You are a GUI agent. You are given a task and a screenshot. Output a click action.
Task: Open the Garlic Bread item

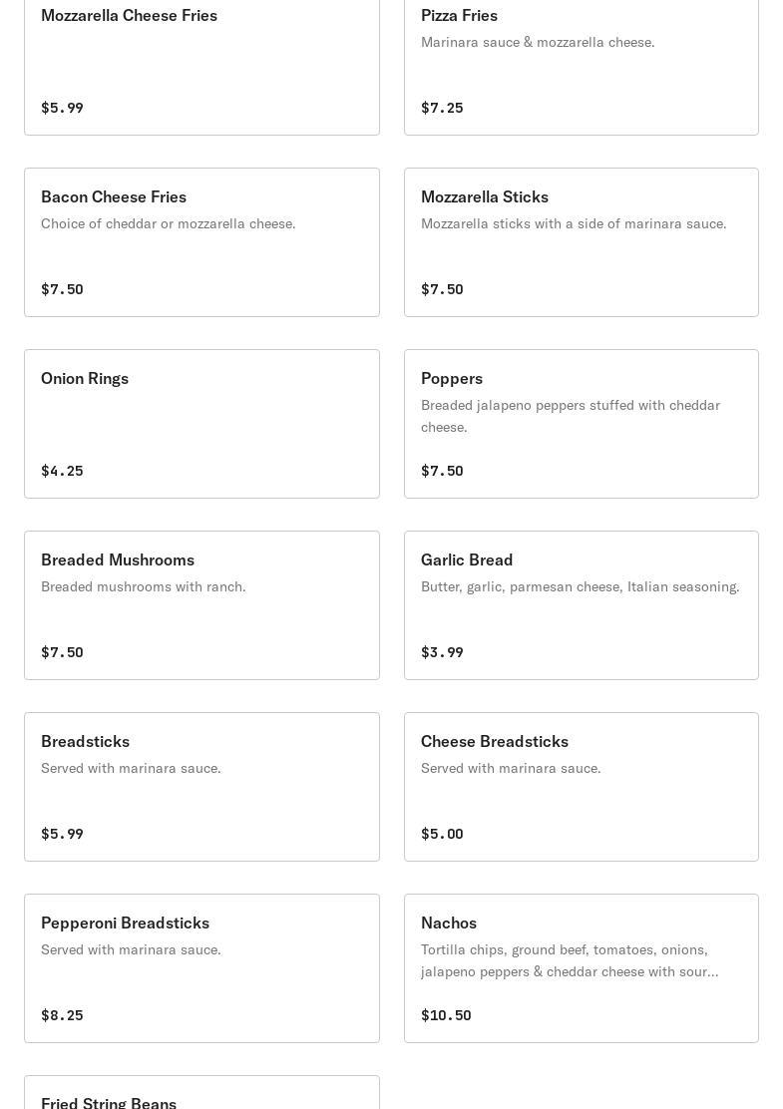(581, 605)
